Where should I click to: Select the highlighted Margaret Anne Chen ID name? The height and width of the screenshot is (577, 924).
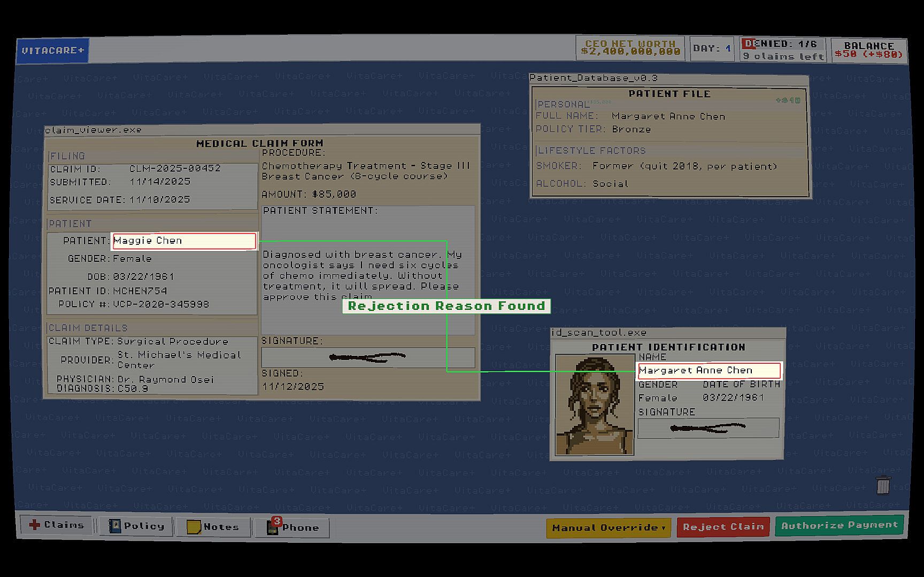[709, 371]
